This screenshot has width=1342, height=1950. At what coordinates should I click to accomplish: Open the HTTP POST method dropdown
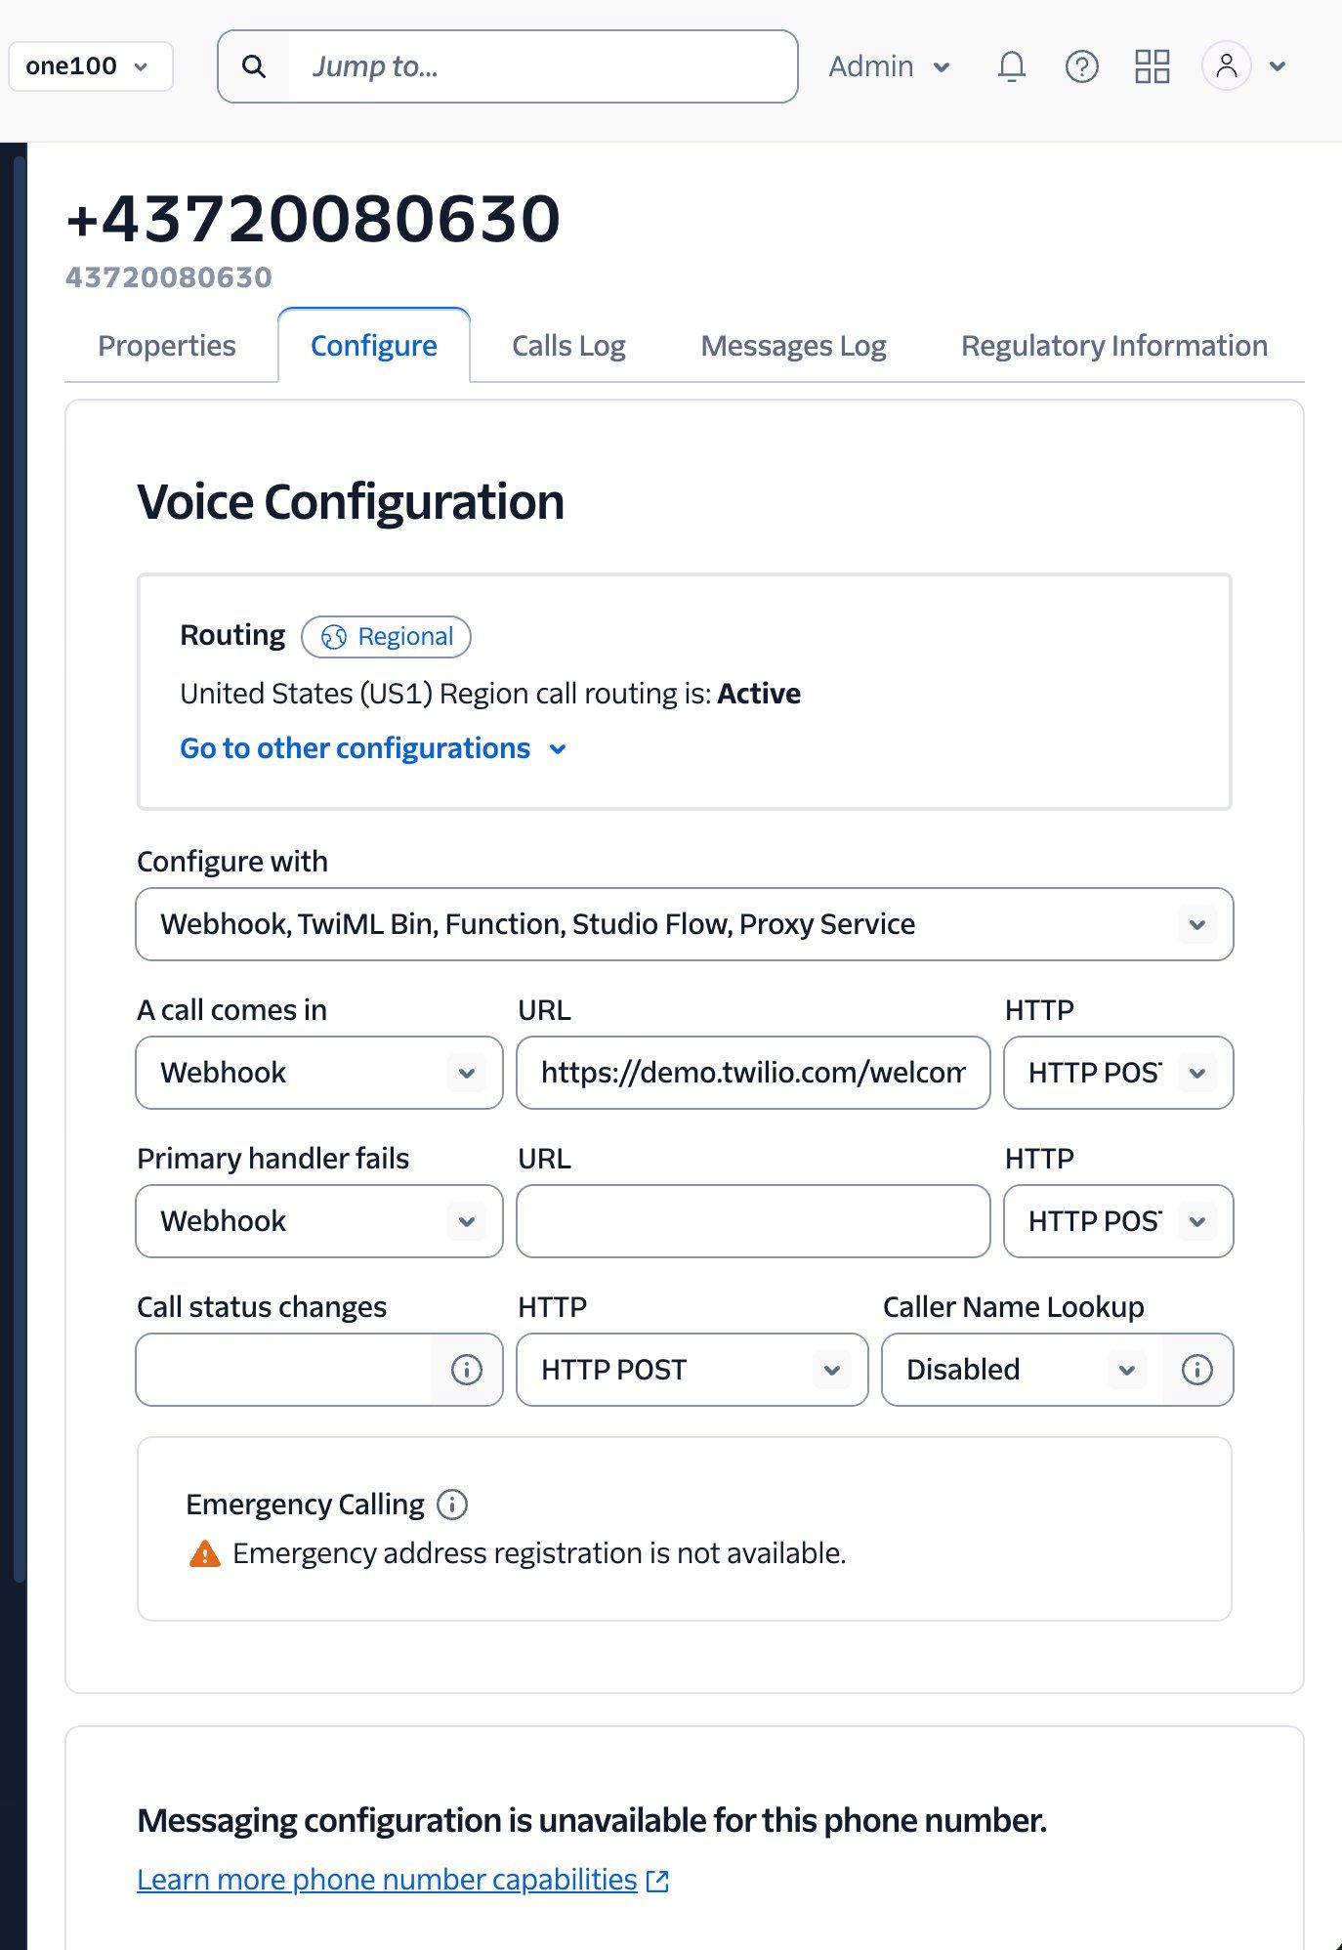click(691, 1370)
